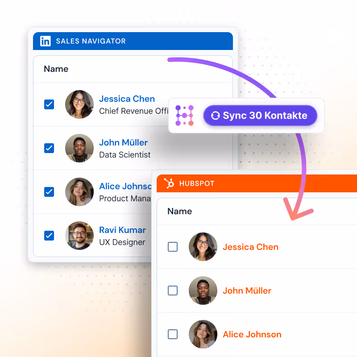Click Jessica Chen's avatar in Sales Navigator
The width and height of the screenshot is (357, 357).
[x=79, y=104]
